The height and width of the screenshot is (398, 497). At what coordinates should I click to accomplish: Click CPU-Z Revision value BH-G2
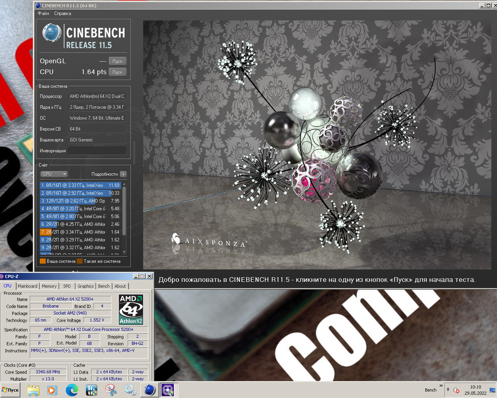click(x=137, y=343)
